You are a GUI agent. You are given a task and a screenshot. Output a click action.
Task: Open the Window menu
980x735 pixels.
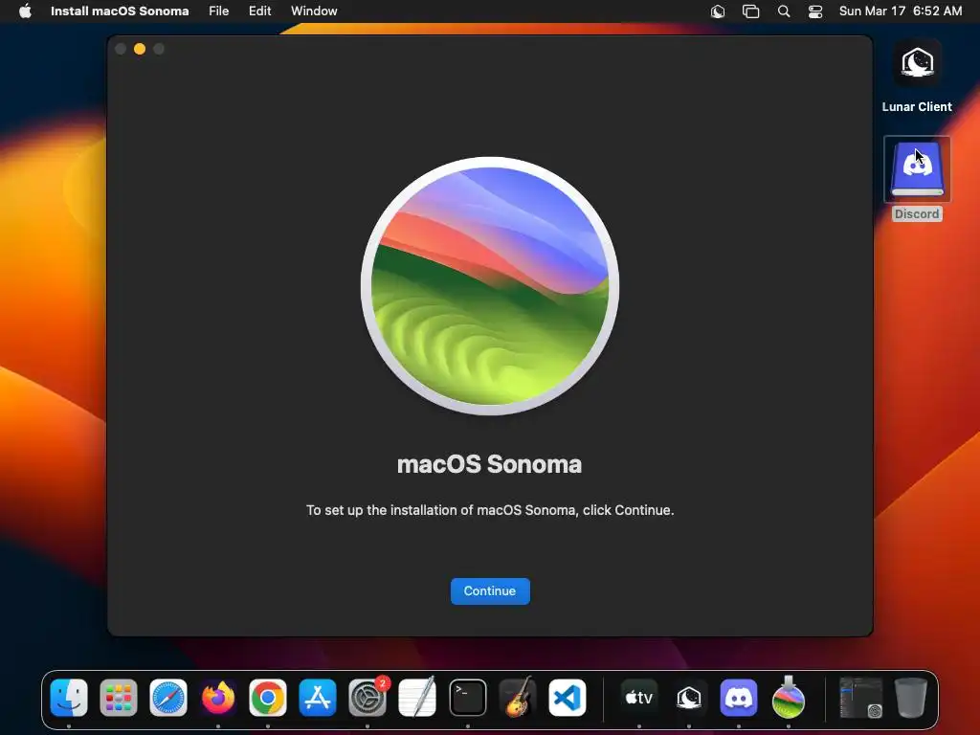point(314,11)
